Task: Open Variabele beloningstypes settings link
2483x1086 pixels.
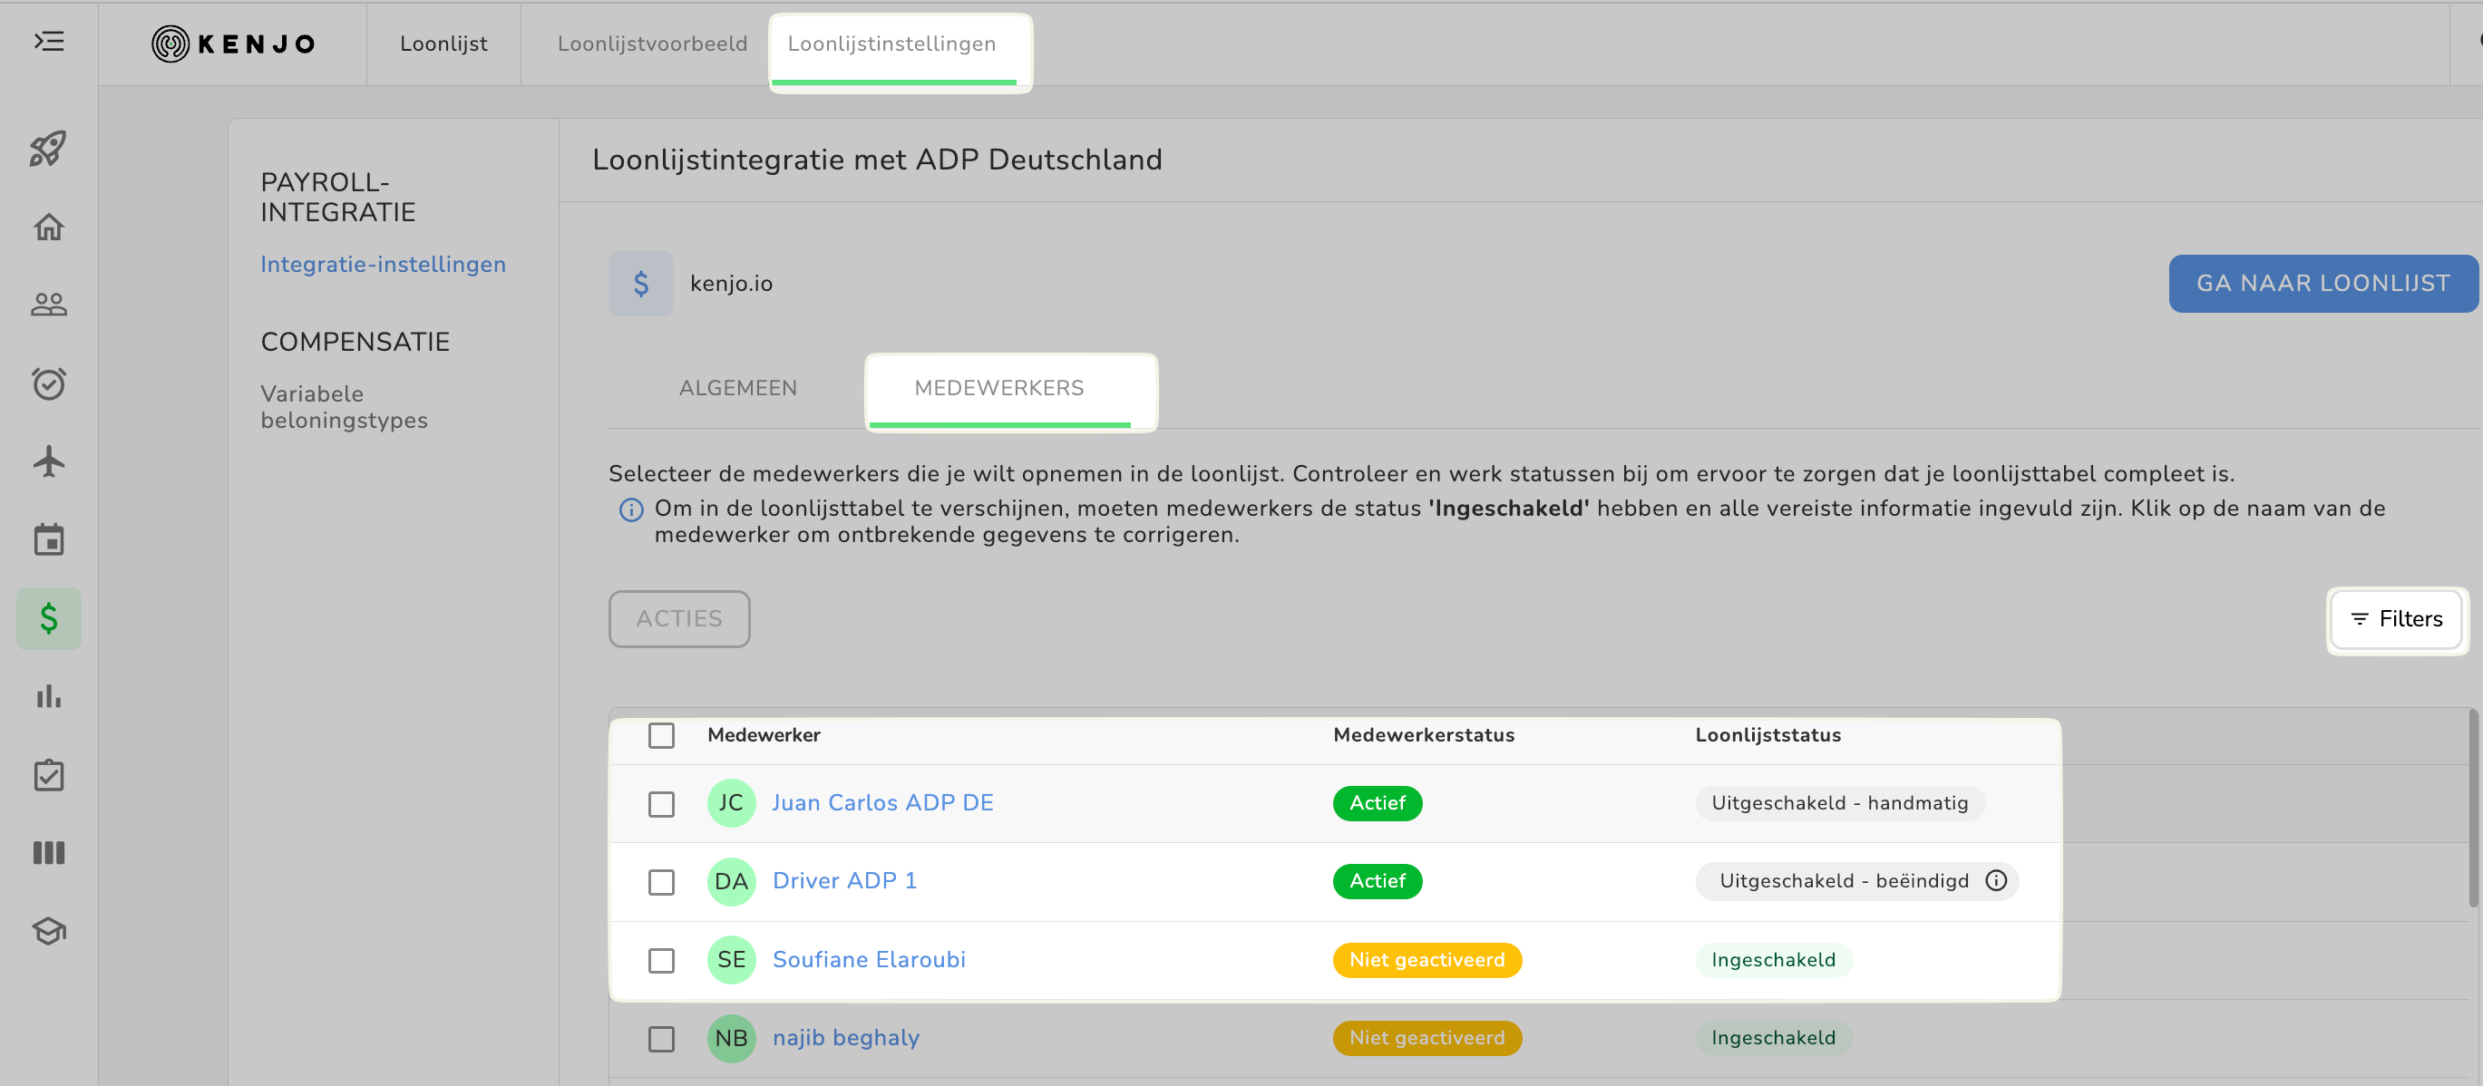Action: pos(343,408)
